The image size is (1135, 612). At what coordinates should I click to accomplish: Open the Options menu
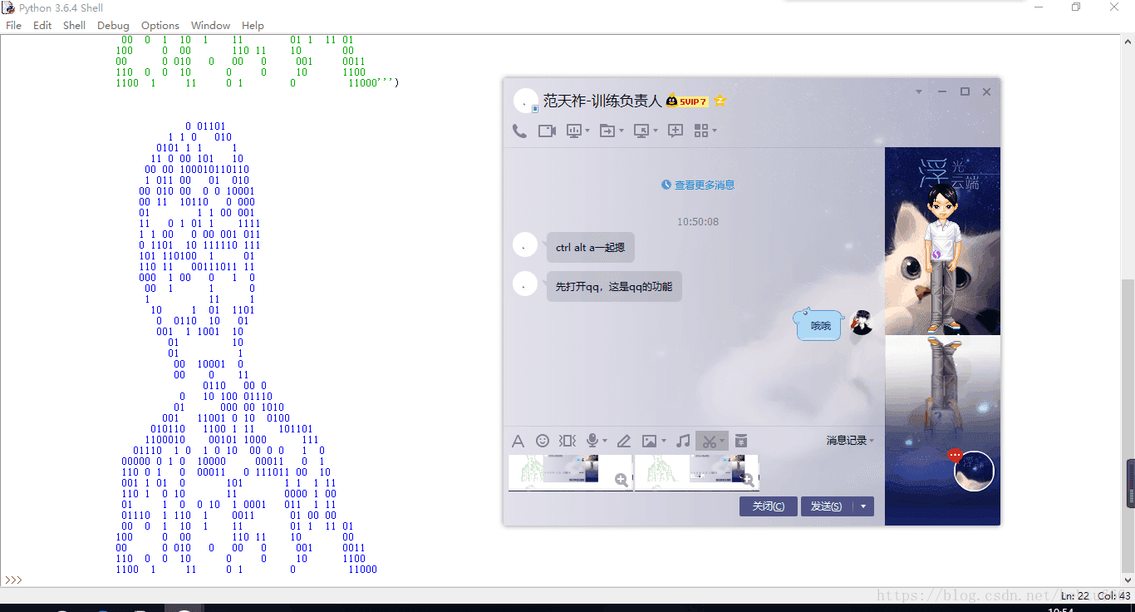[160, 25]
